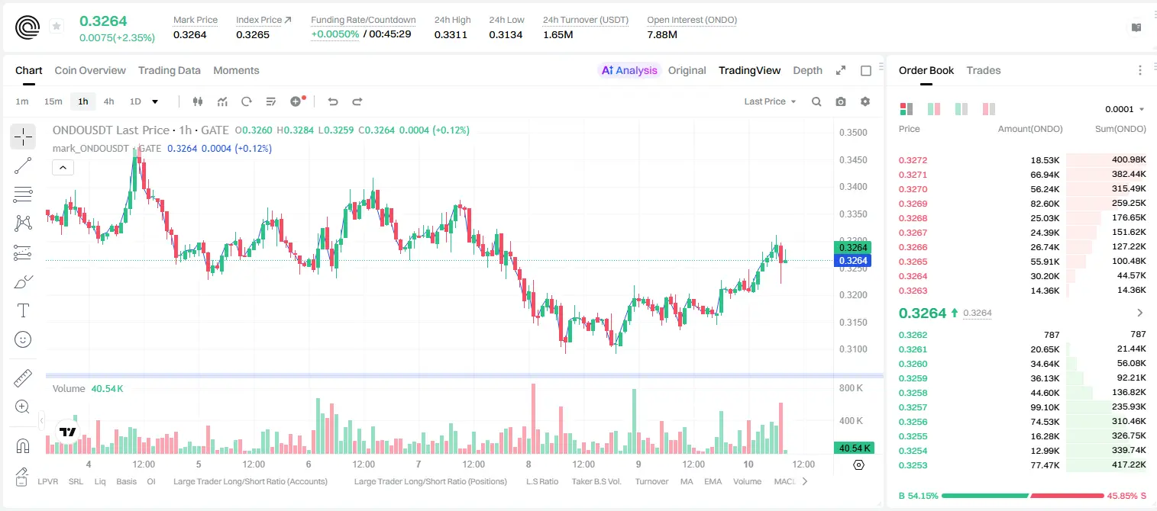Viewport: 1157px width, 511px height.
Task: Undo the last chart action
Action: coord(333,101)
